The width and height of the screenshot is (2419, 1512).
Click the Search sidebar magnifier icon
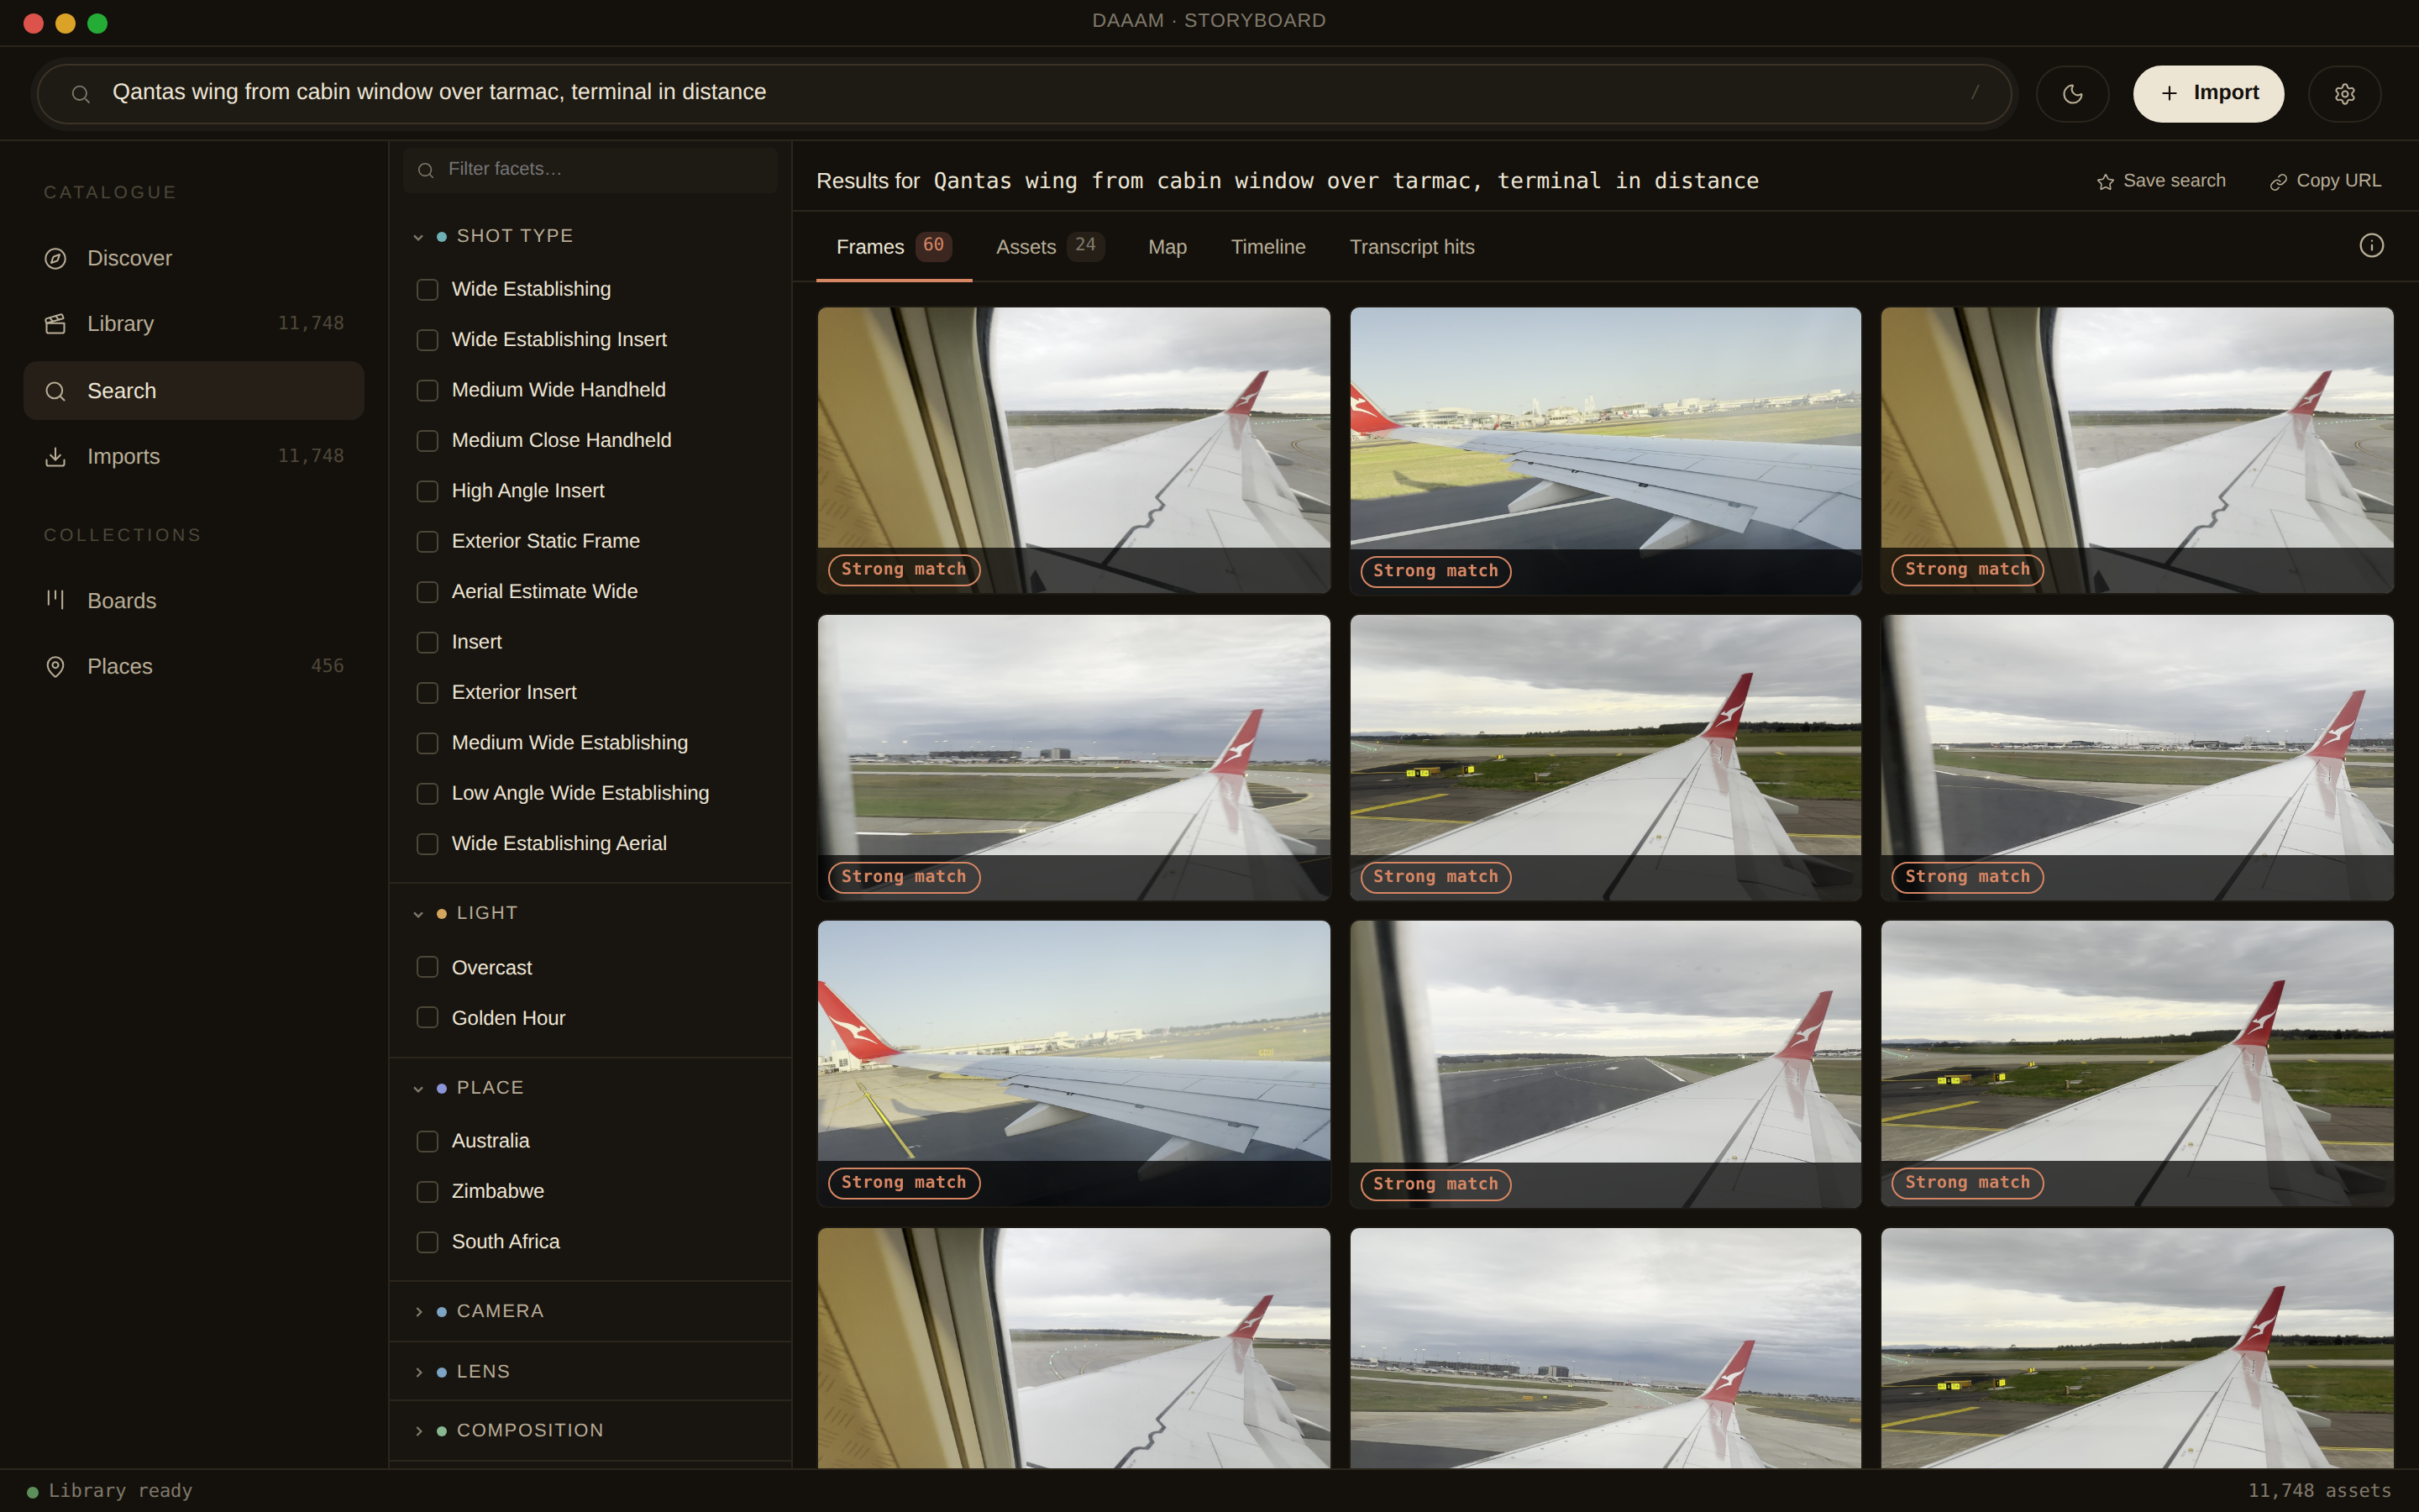(x=55, y=391)
